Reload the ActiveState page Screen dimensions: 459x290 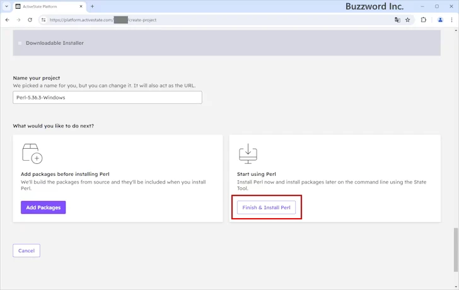coord(30,20)
